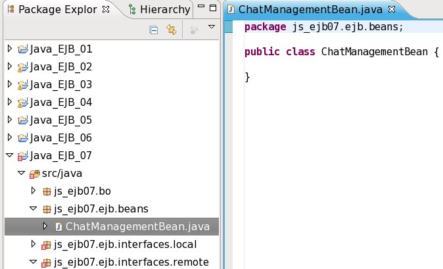Click the src/java source folder icon
Image resolution: width=443 pixels, height=269 pixels.
pyautogui.click(x=35, y=174)
